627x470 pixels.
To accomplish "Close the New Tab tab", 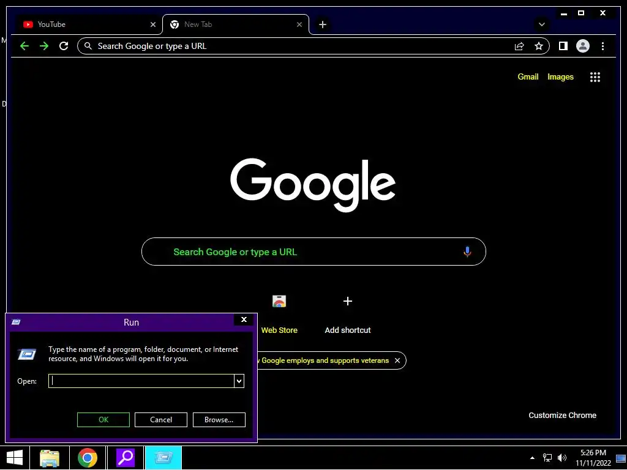I will [x=299, y=24].
